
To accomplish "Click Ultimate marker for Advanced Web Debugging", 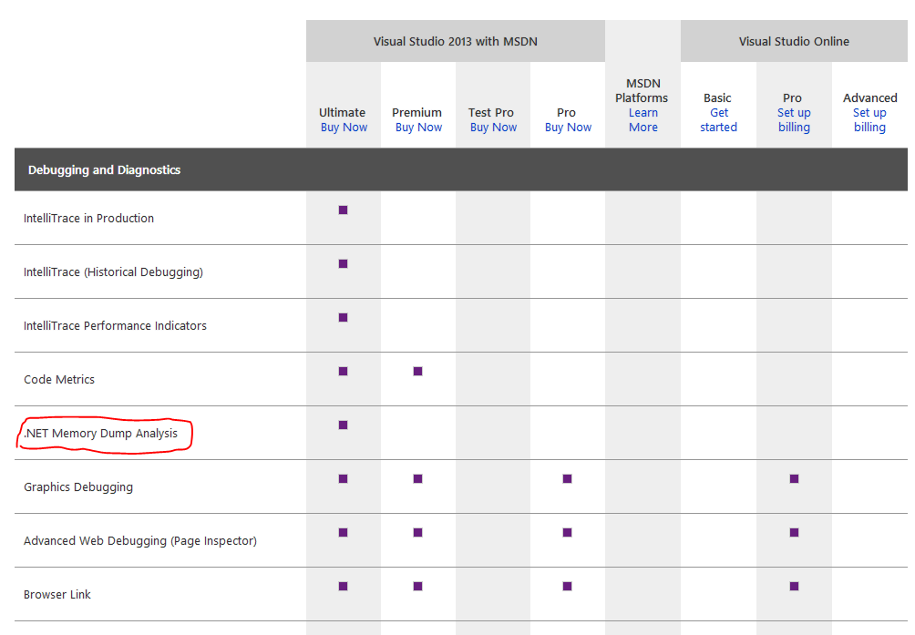I will tap(343, 532).
